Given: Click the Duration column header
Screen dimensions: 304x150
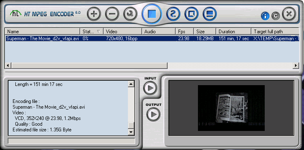Looking at the screenshot, I should [234, 32].
